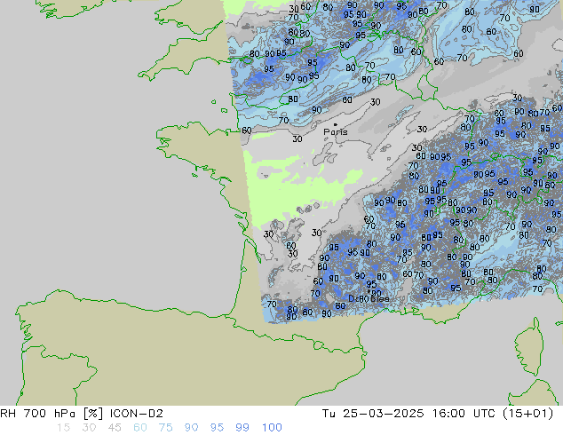
Task: Select the legend value 95
Action: point(217,428)
